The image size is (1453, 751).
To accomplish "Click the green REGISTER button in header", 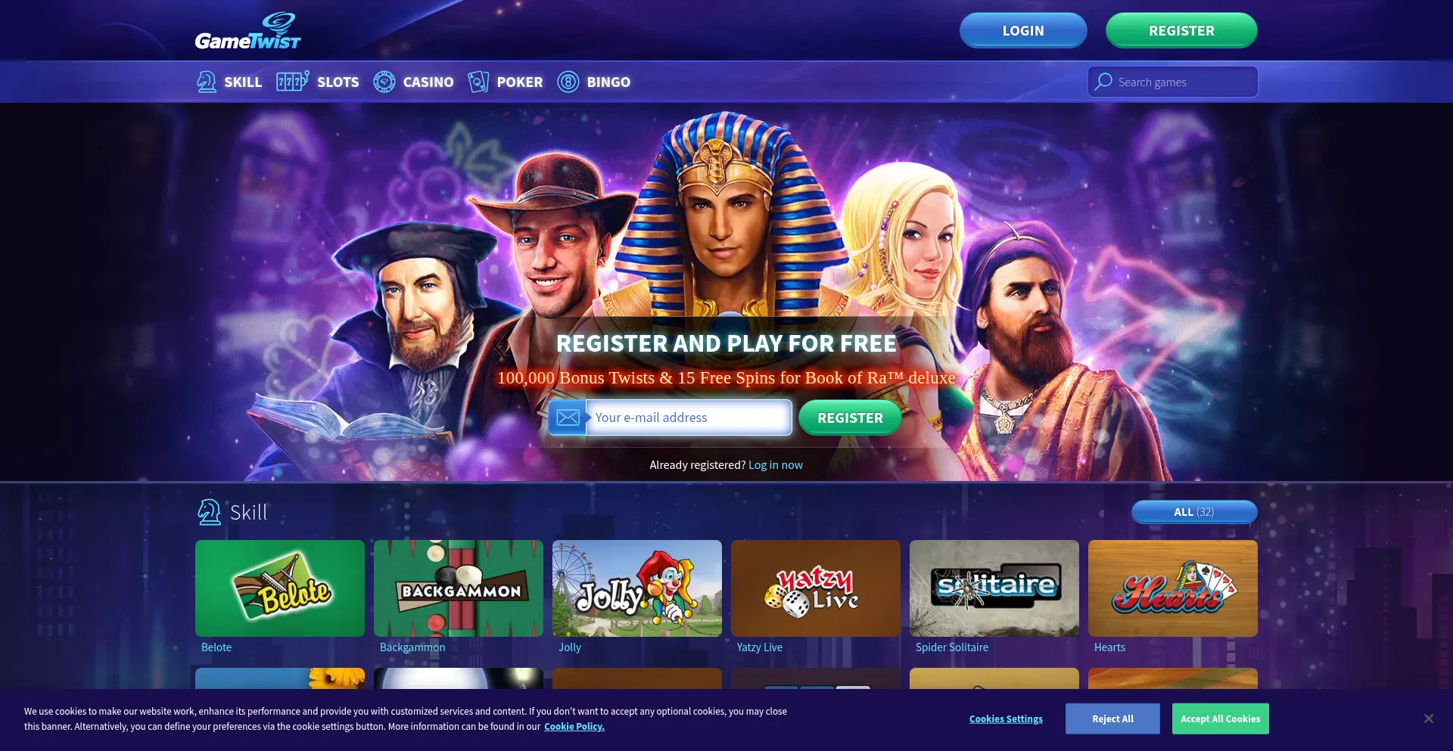I will [1181, 30].
